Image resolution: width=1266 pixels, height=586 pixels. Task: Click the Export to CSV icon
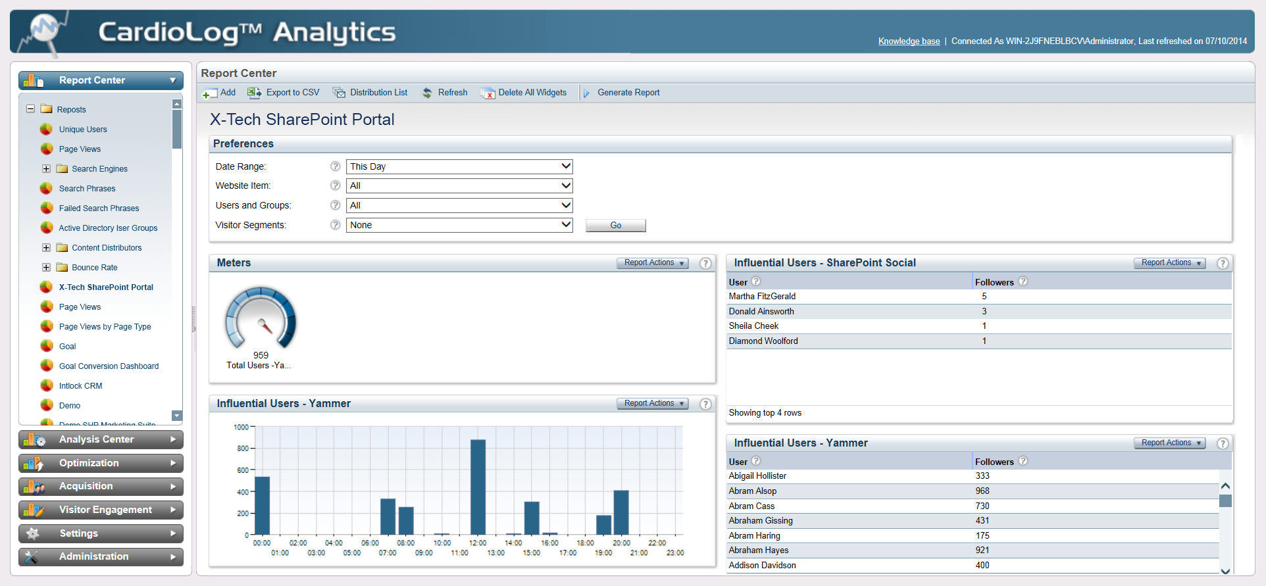255,93
